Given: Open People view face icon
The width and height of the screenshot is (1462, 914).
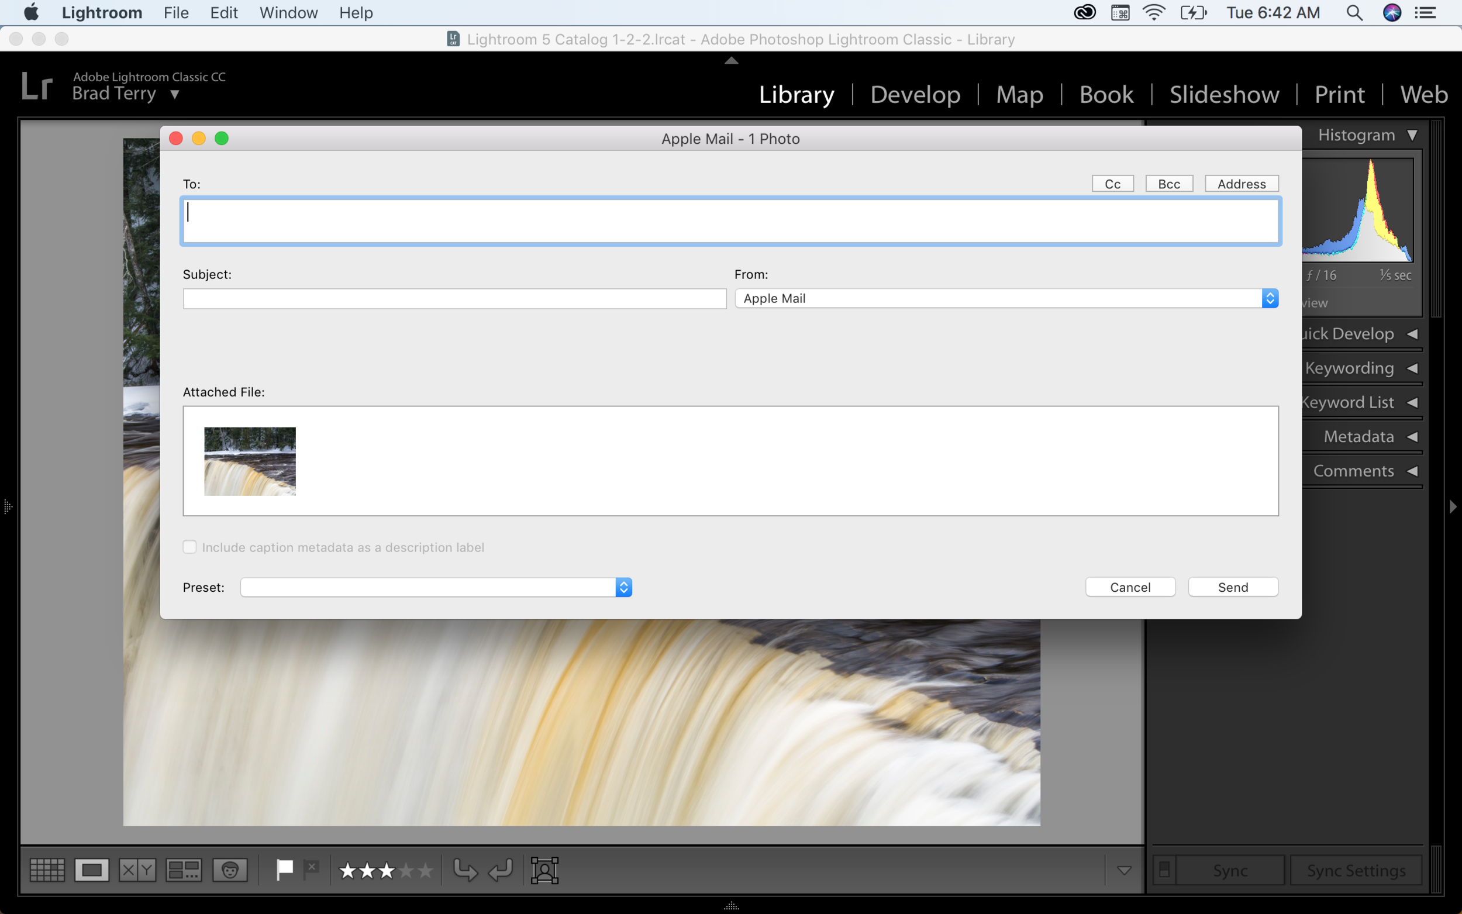Looking at the screenshot, I should 230,870.
